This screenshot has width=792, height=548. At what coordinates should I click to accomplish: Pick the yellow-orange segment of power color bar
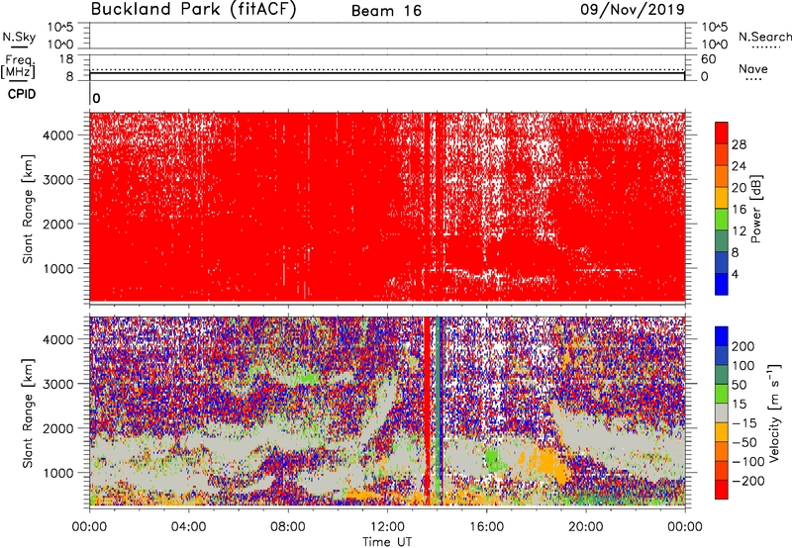click(722, 198)
